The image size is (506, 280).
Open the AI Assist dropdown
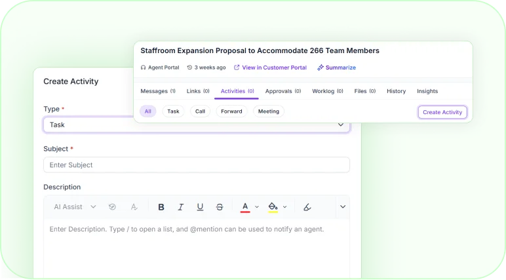75,207
